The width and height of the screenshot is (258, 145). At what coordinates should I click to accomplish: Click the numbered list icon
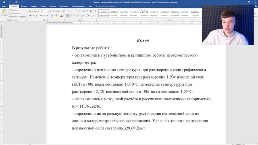point(73,11)
